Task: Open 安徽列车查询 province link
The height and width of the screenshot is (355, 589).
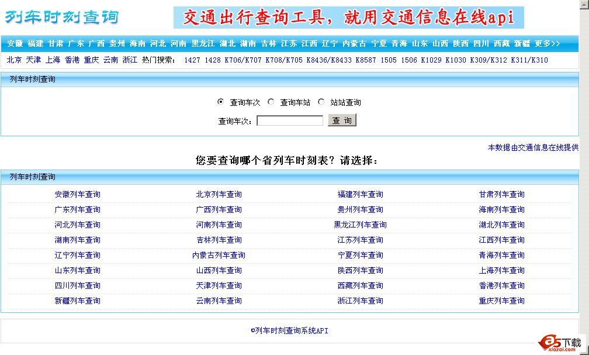Action: [77, 194]
